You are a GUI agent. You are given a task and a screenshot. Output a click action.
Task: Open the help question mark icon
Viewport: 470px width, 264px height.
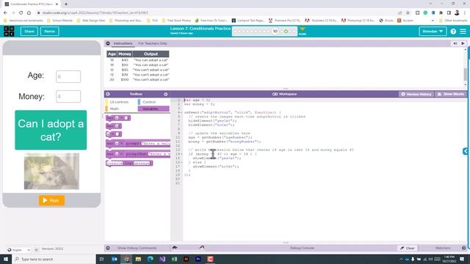click(453, 32)
